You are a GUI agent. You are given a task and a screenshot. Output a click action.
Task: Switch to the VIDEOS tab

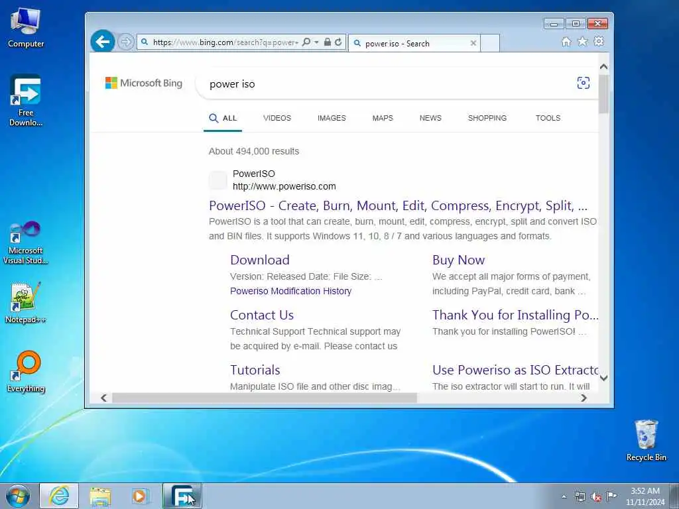coord(277,118)
